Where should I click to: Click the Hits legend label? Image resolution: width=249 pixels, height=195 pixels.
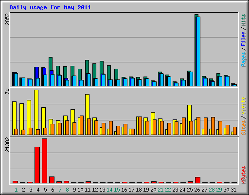pyautogui.click(x=243, y=20)
